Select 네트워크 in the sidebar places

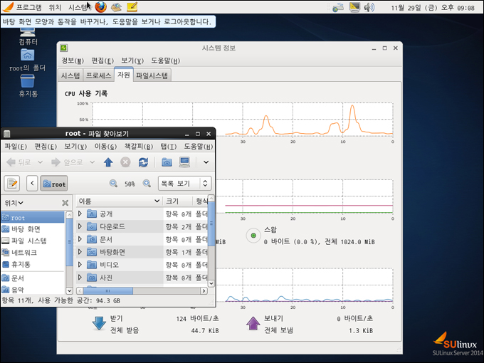(x=24, y=252)
